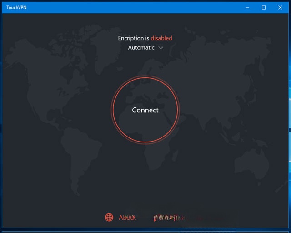Open the Automatic server location dropdown
This screenshot has width=291, height=233.
point(145,48)
